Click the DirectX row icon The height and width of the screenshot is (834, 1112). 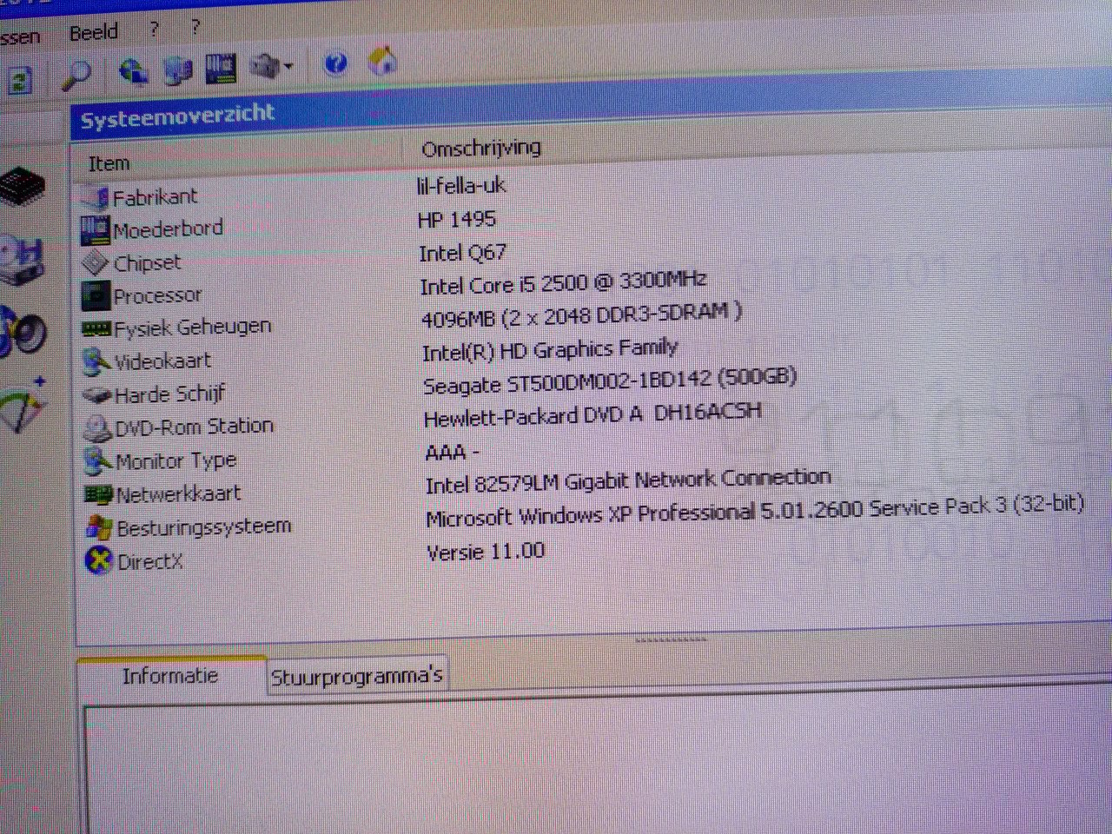point(99,560)
